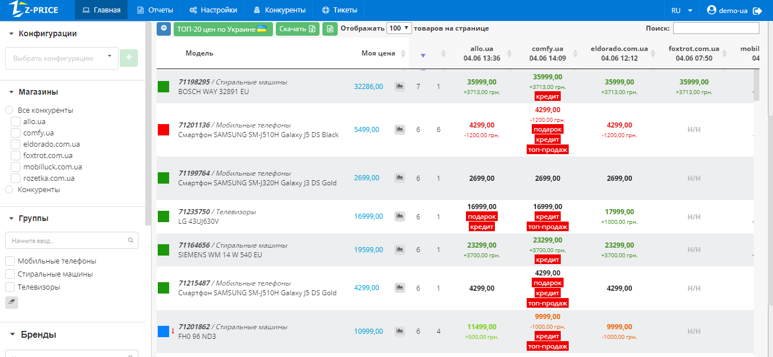The height and width of the screenshot is (357, 773).
Task: Click the eraser icon to clear group filters
Action: pos(11,302)
